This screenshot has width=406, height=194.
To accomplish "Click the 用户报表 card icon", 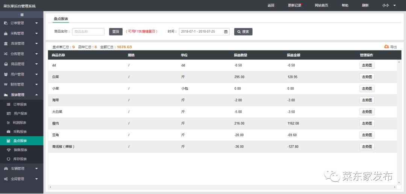I will tap(9, 113).
